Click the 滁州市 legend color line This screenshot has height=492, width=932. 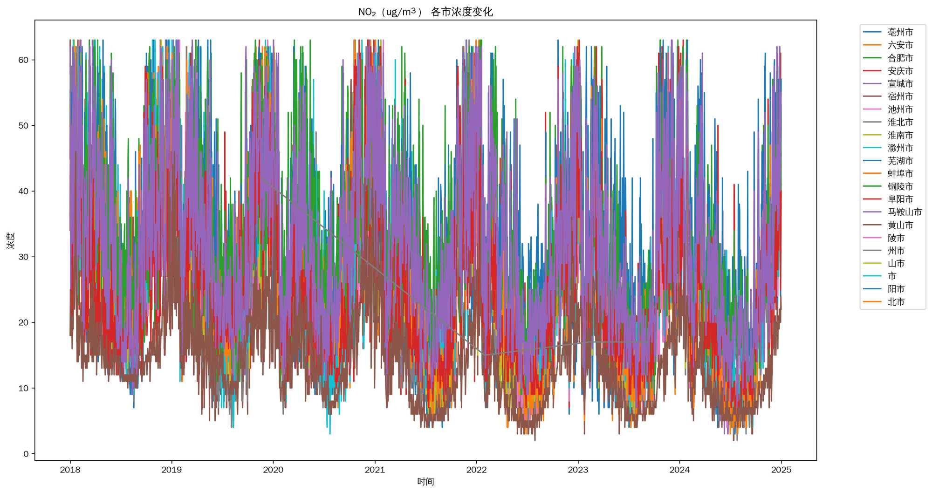[x=872, y=148]
